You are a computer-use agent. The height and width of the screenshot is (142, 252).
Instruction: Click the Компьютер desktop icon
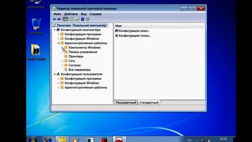(x=36, y=4)
